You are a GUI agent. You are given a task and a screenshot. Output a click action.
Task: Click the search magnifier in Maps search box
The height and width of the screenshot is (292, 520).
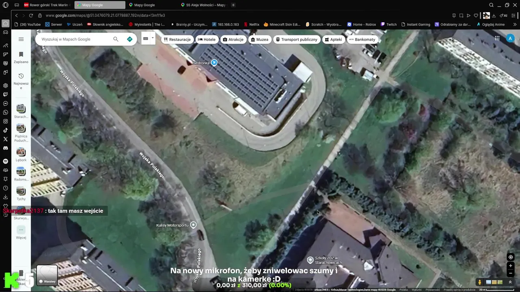click(x=116, y=39)
